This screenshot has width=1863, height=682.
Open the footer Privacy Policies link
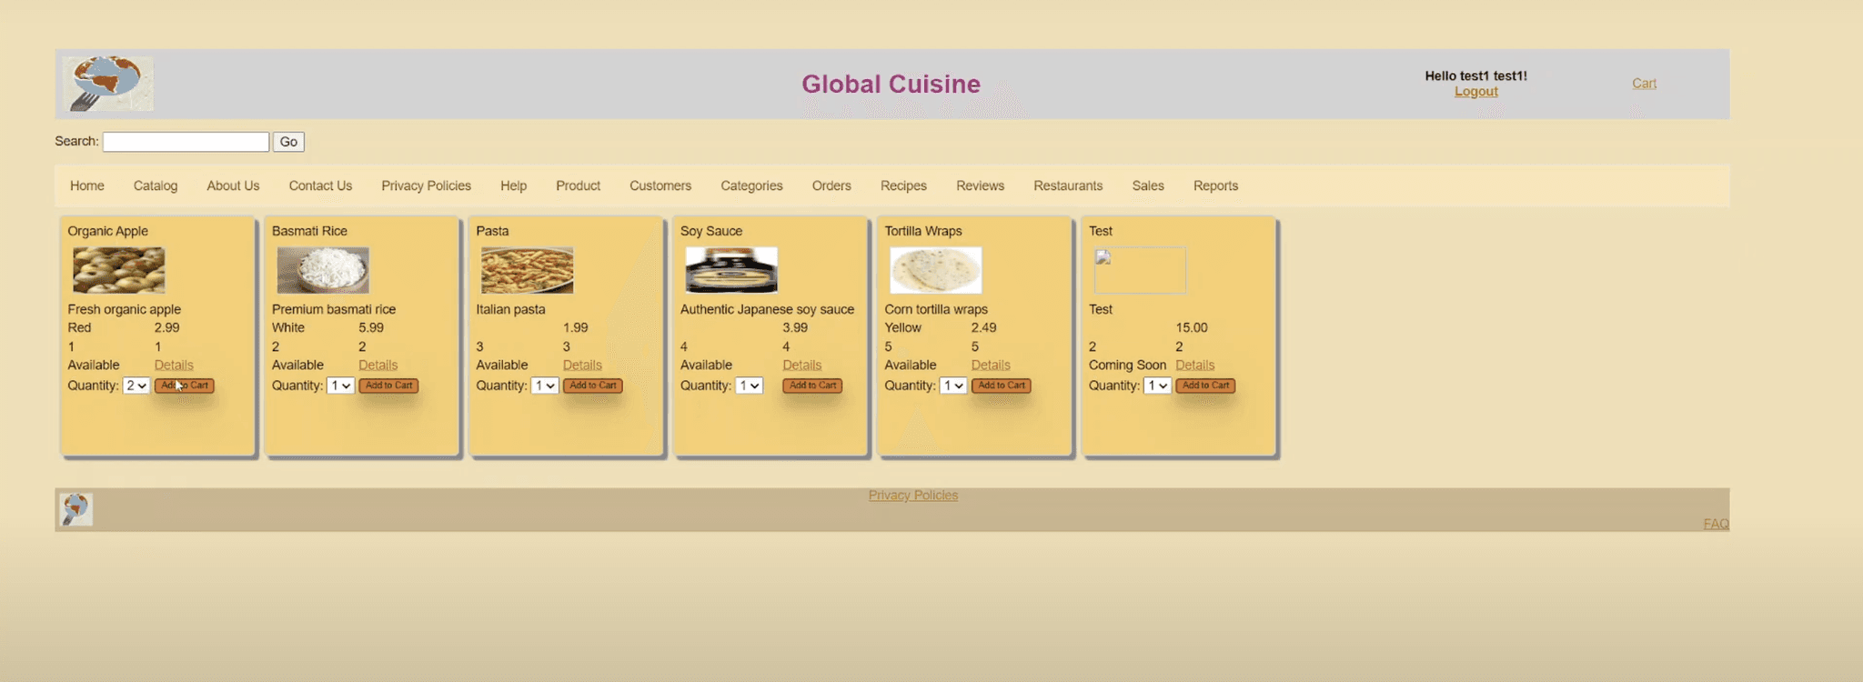[913, 496]
